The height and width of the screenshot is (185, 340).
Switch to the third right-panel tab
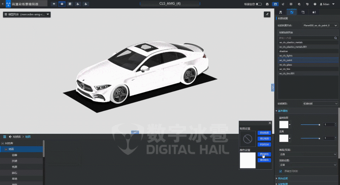click(303, 12)
